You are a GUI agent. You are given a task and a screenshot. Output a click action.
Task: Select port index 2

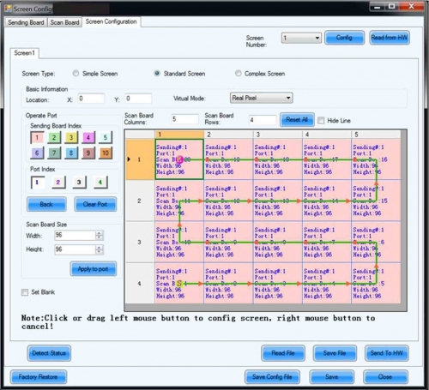(x=58, y=182)
